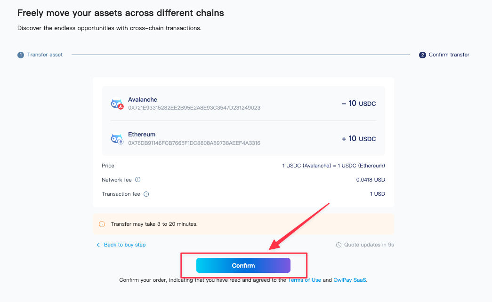492x302 pixels.
Task: Click the quote update timer clock icon
Action: pyautogui.click(x=339, y=245)
